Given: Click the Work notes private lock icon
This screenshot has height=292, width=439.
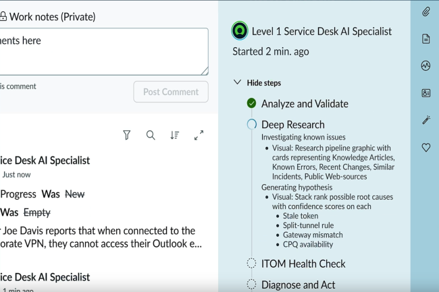Looking at the screenshot, I should point(3,17).
